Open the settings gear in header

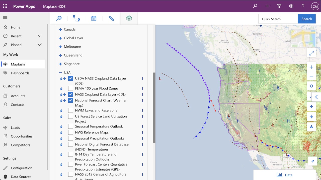291,6
